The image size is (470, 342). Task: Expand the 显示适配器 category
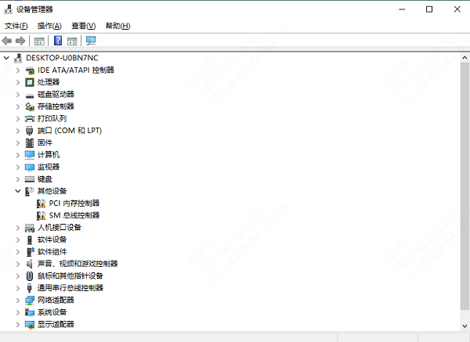[x=18, y=324]
